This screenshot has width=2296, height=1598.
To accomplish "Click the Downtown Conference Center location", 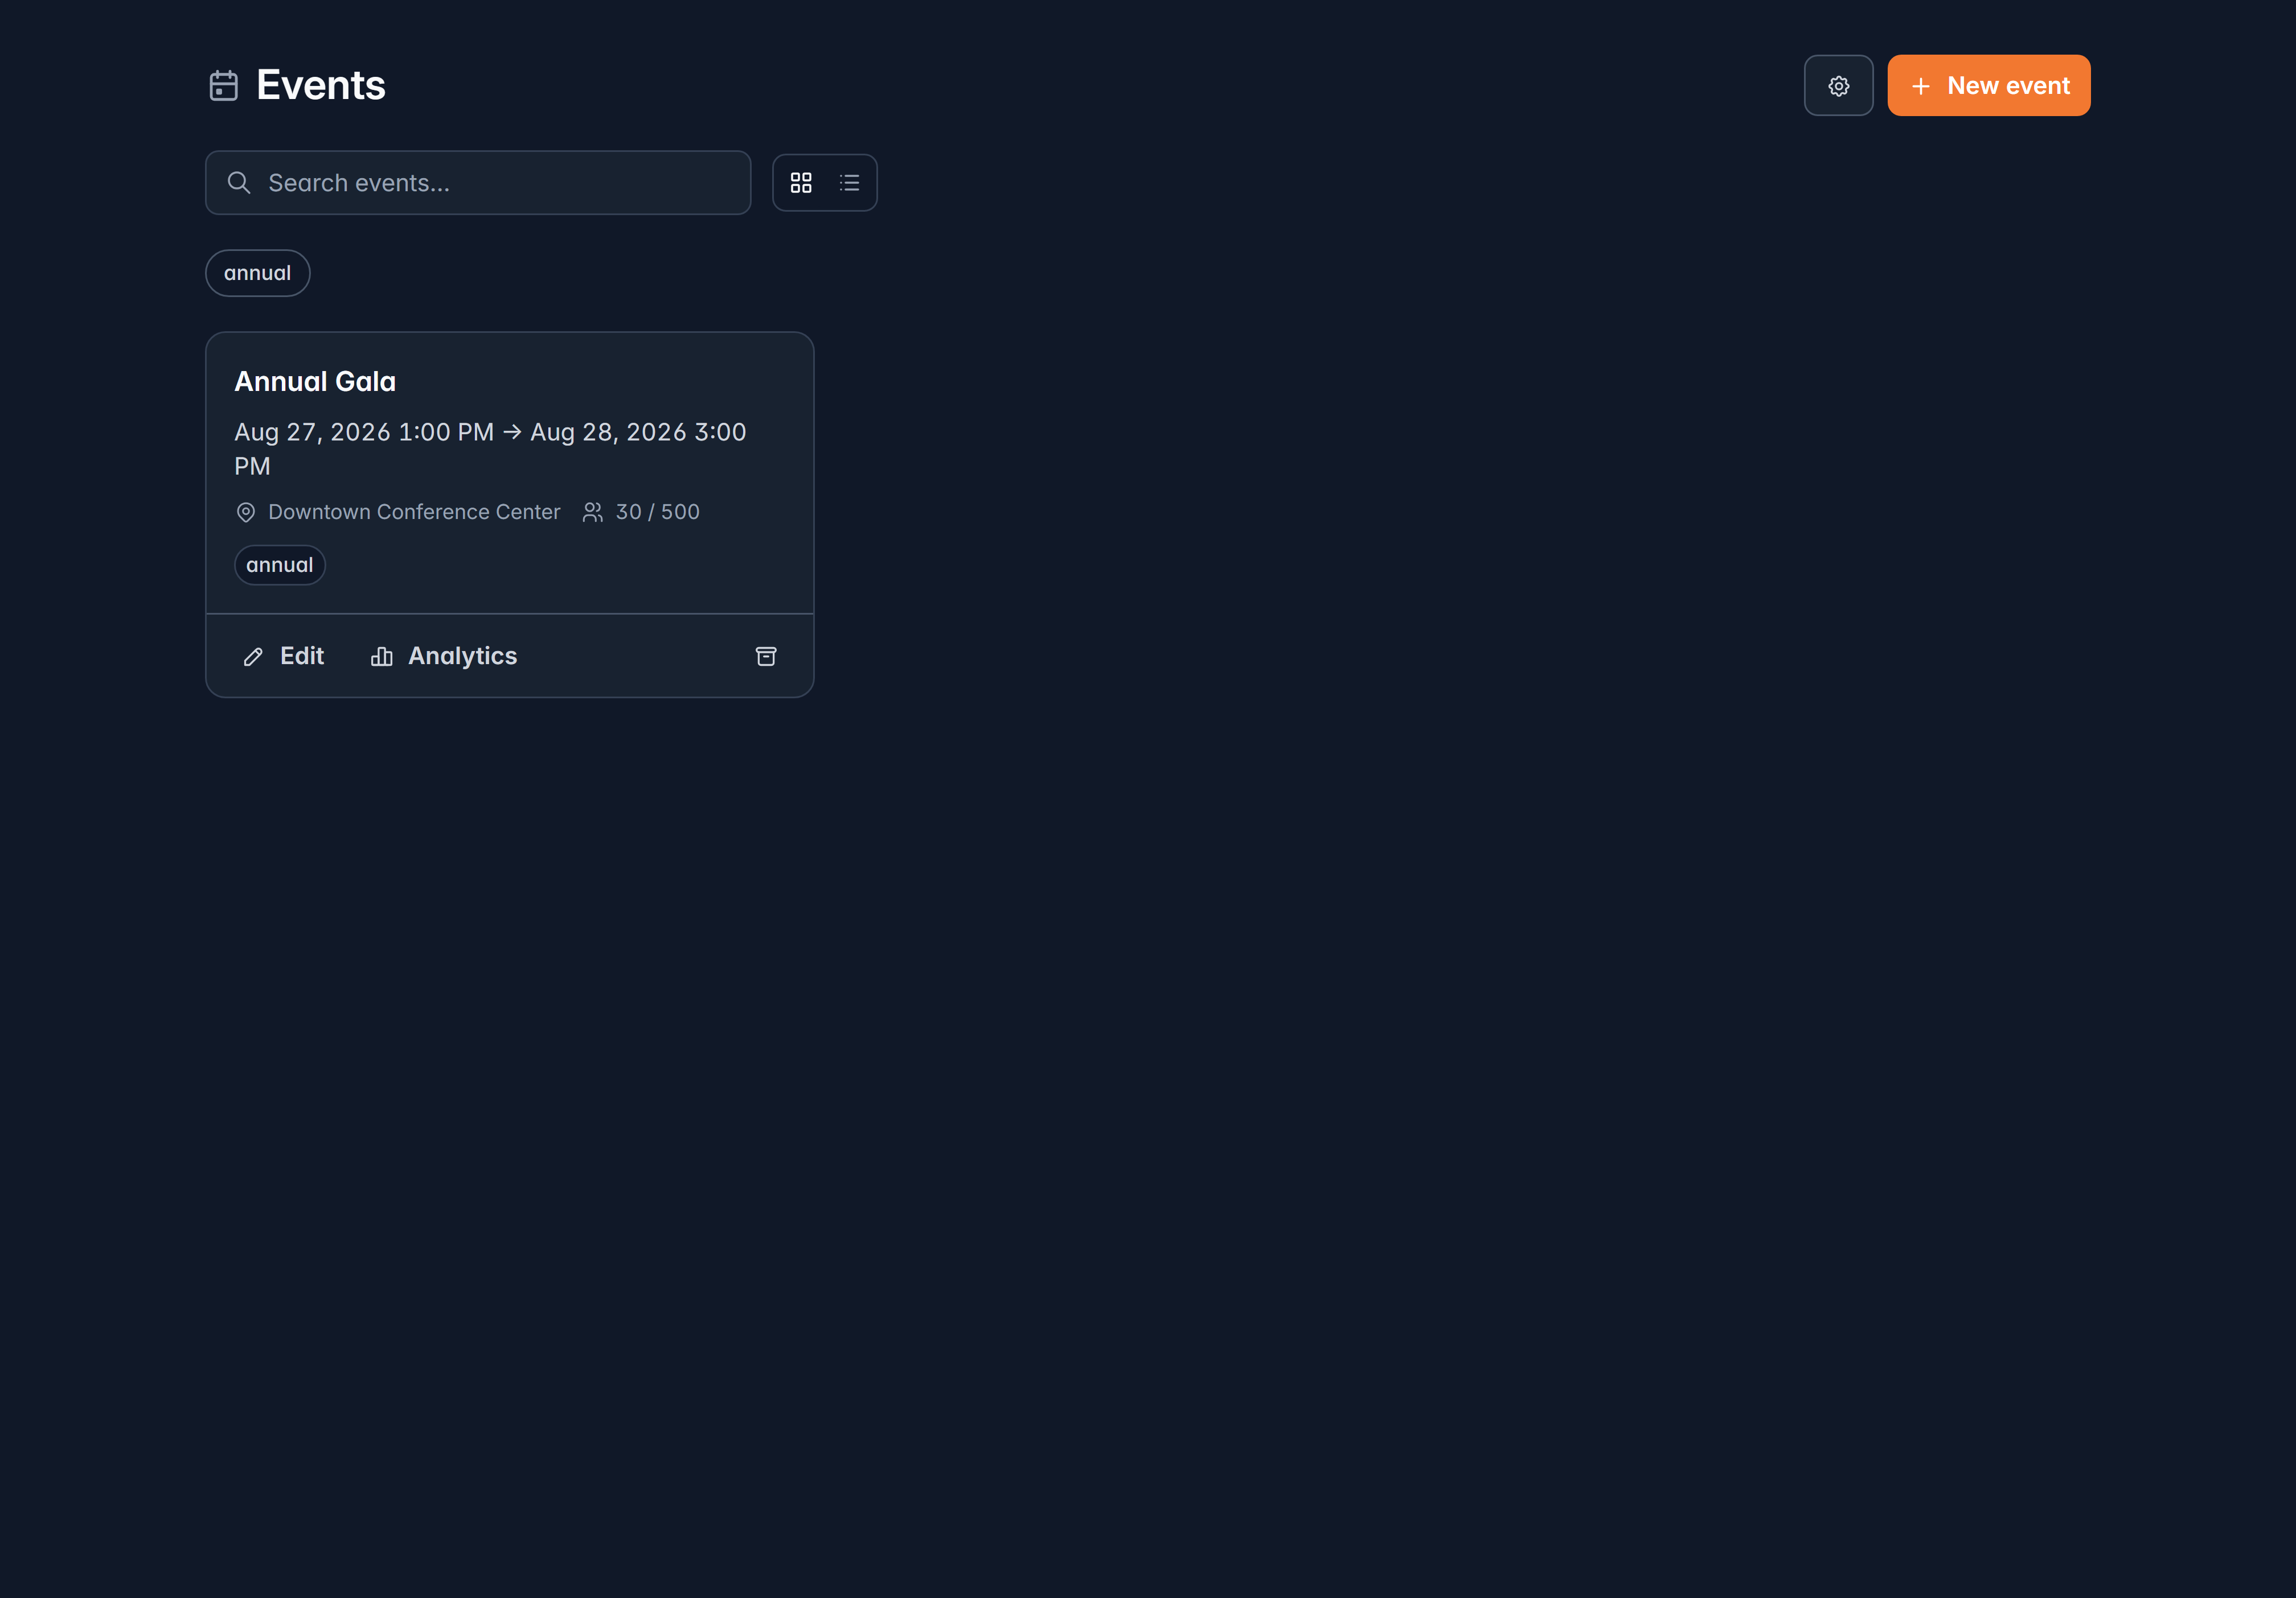I will 414,512.
